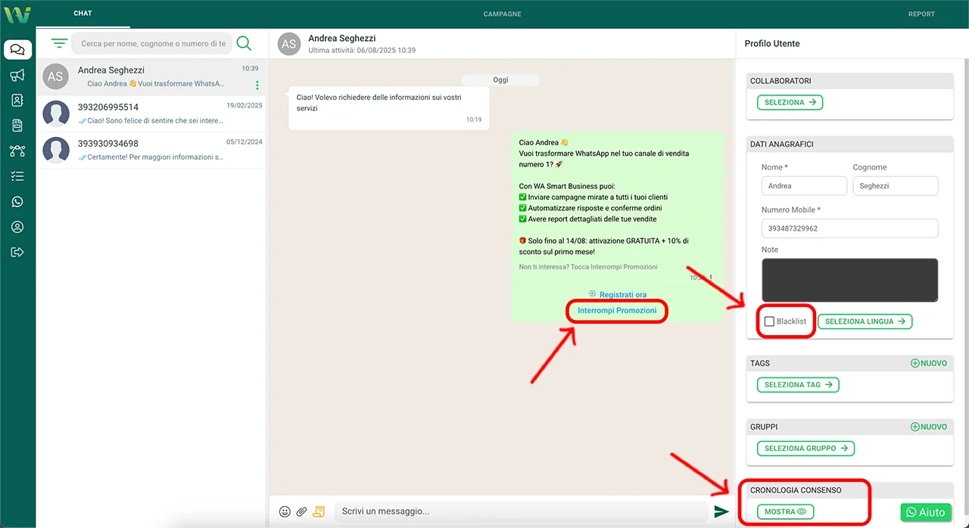Click the Numero Mobile field
The image size is (969, 528).
pos(850,228)
